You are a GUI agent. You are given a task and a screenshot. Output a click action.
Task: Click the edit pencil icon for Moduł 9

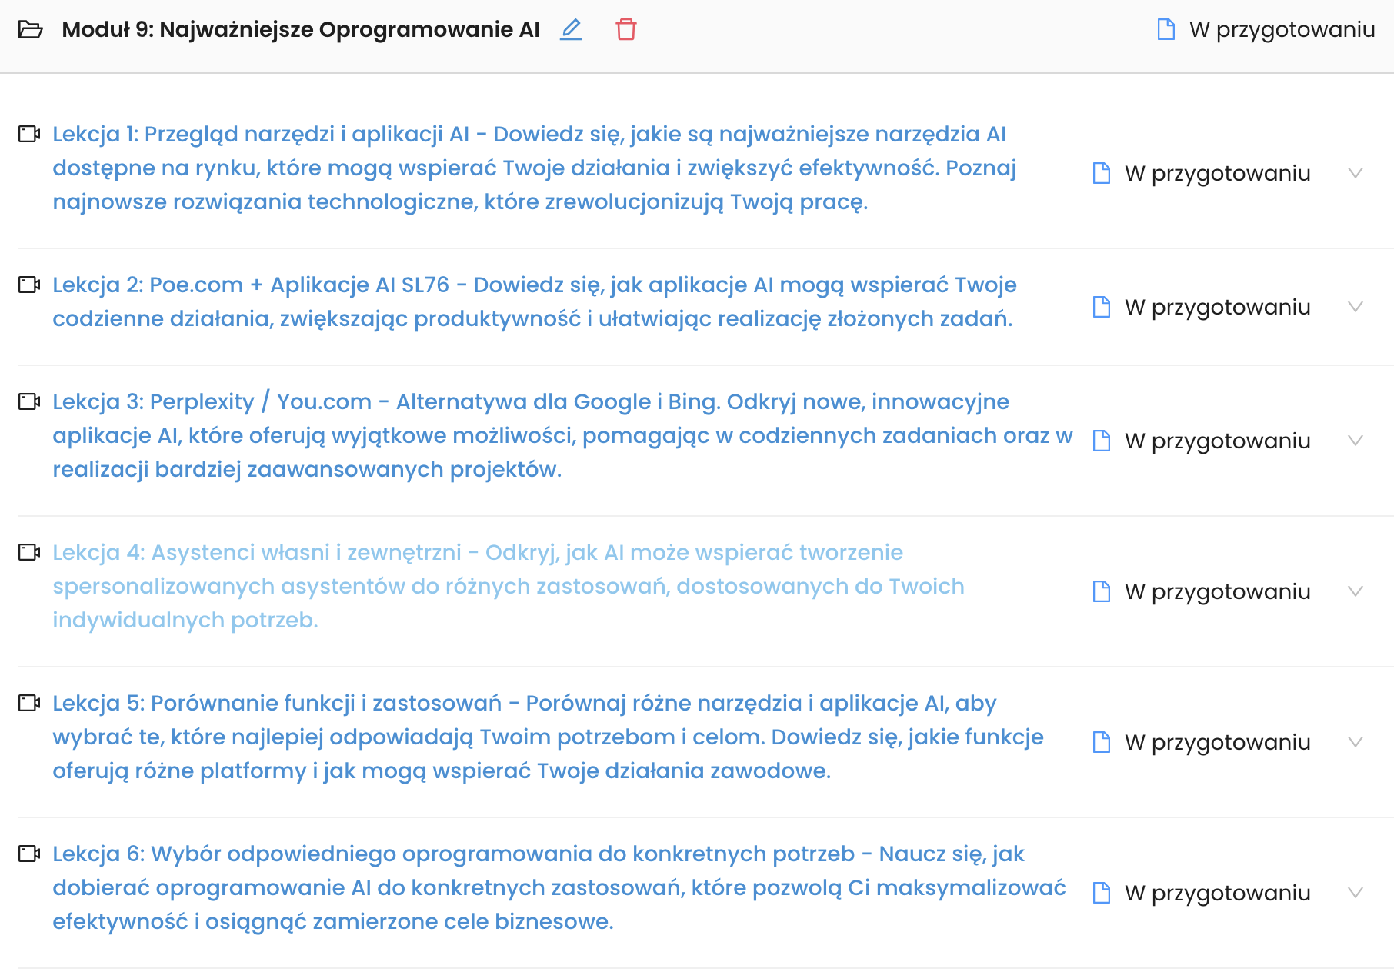[x=571, y=30]
